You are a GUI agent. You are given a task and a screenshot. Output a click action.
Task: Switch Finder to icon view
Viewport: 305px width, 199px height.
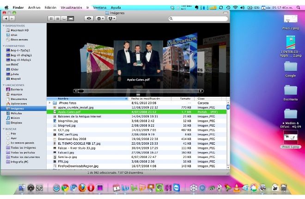[51, 18]
